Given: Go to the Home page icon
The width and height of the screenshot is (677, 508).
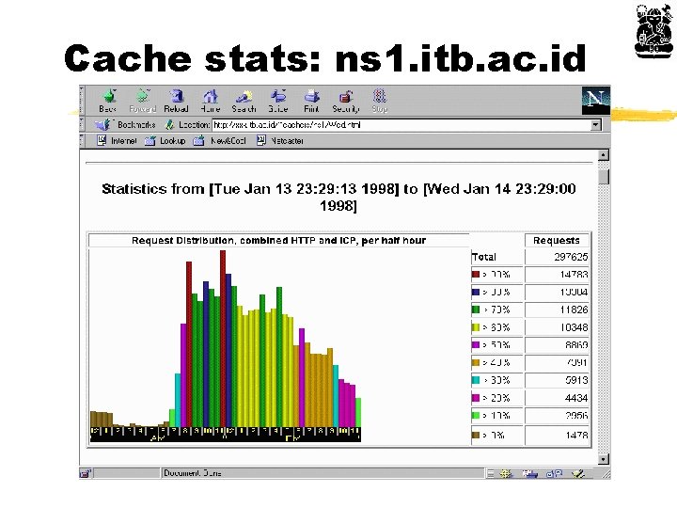Looking at the screenshot, I should (211, 101).
